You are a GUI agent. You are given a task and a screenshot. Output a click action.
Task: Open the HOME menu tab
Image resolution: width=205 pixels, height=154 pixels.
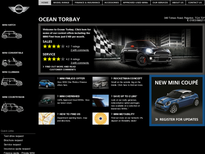point(45,3)
